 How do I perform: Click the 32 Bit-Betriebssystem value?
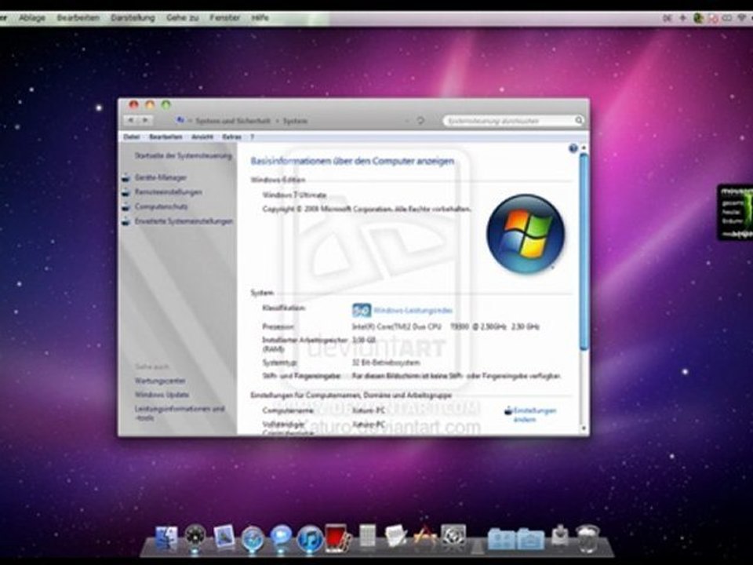[x=386, y=362]
